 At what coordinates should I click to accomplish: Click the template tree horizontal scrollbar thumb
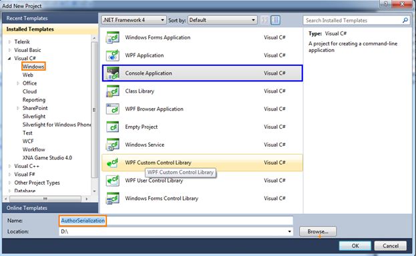point(45,199)
